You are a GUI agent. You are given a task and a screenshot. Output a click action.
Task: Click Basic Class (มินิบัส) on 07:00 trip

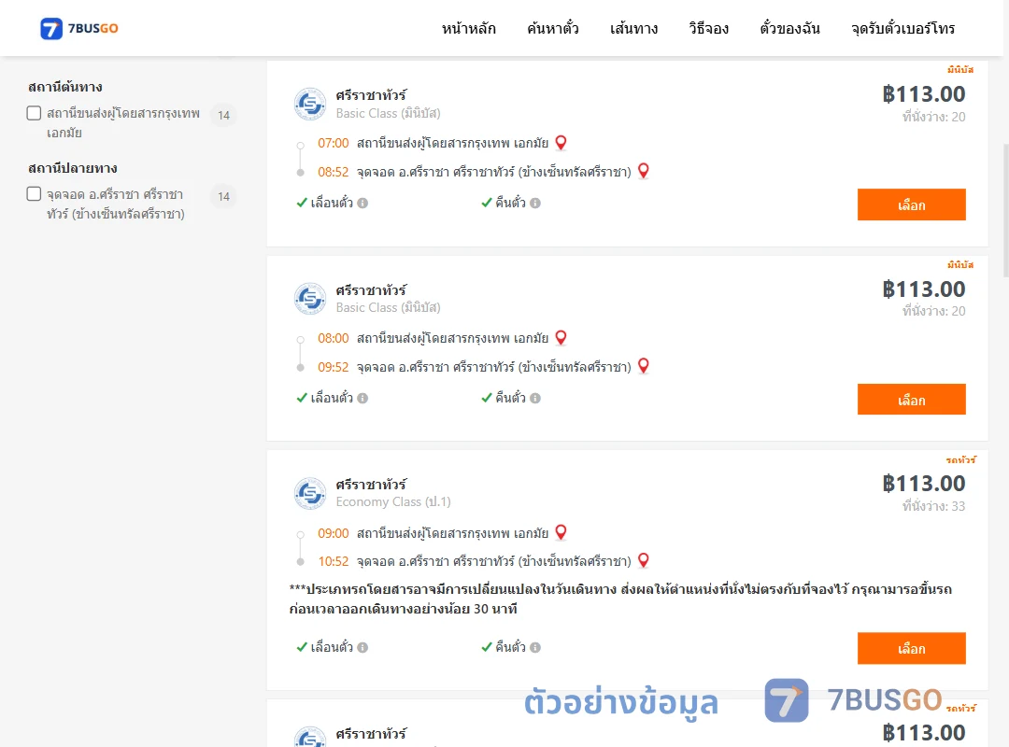388,113
